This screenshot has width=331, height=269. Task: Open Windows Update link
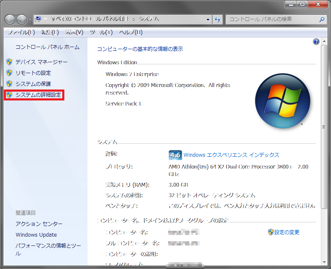(36, 235)
